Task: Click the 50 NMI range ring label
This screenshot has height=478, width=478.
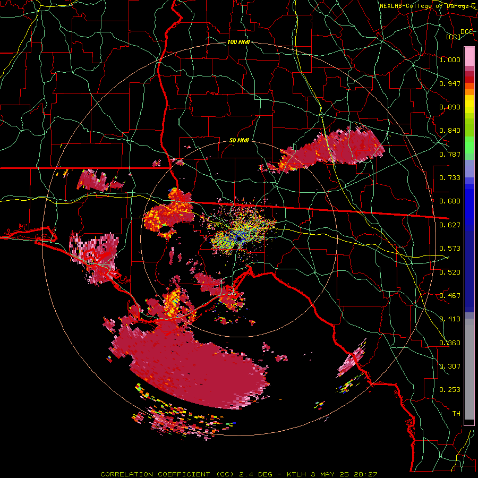Action: (x=240, y=141)
